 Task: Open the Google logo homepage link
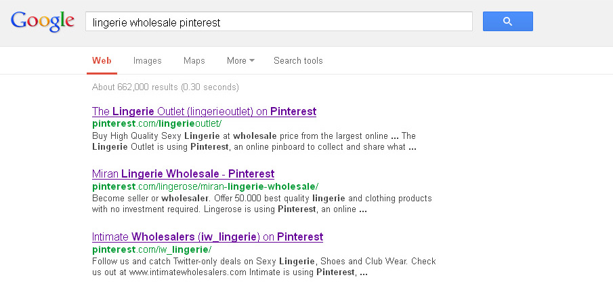pyautogui.click(x=43, y=21)
